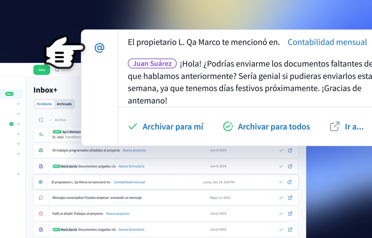Open the Contabilidad mensual link in the popup
The width and height of the screenshot is (372, 238).
point(327,42)
